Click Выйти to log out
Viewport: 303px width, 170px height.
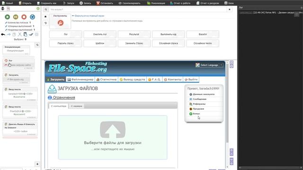click(x=191, y=79)
